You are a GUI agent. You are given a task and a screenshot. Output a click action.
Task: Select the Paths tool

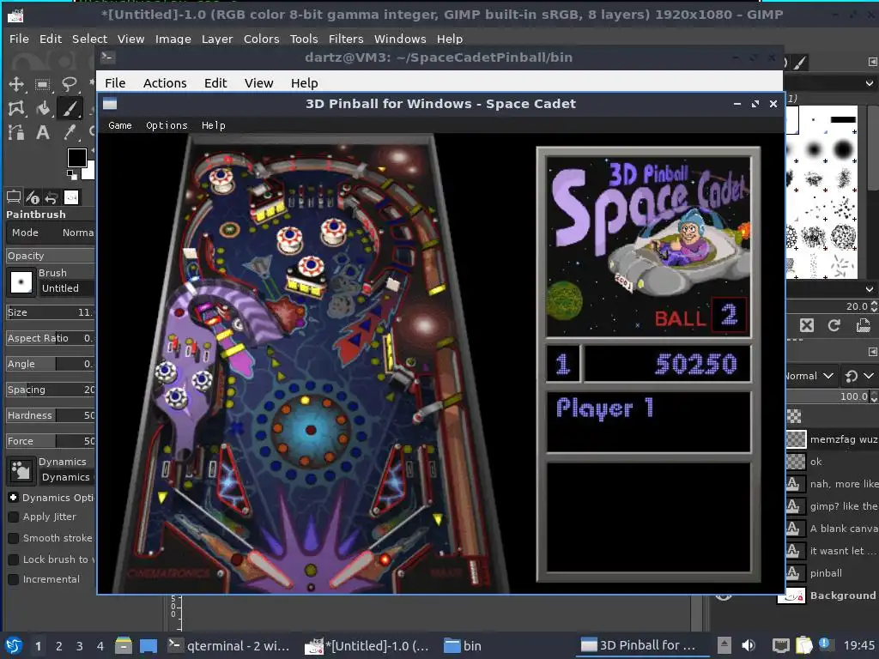15,132
